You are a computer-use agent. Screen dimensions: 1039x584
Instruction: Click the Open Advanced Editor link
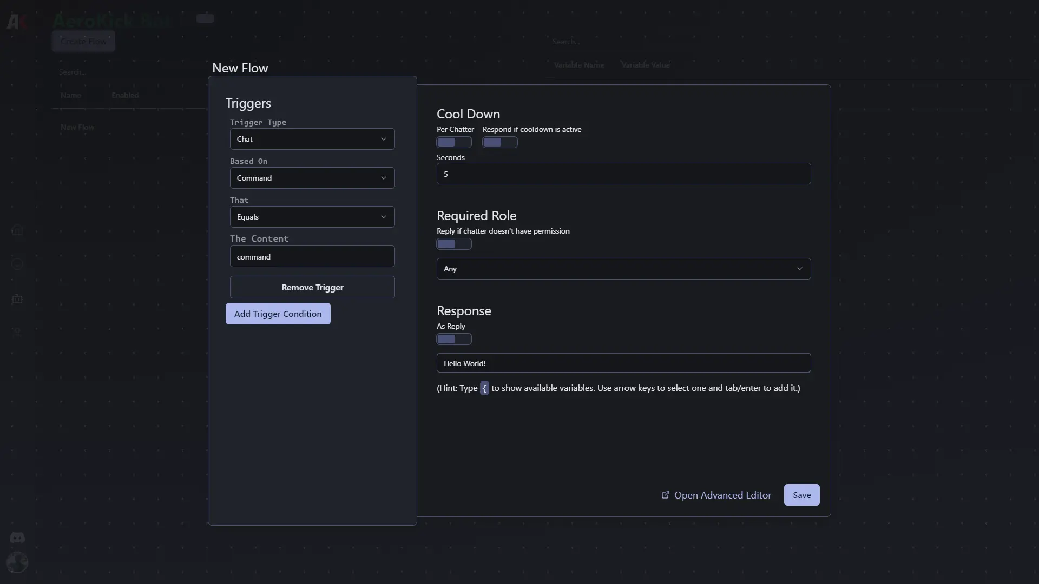(x=716, y=494)
